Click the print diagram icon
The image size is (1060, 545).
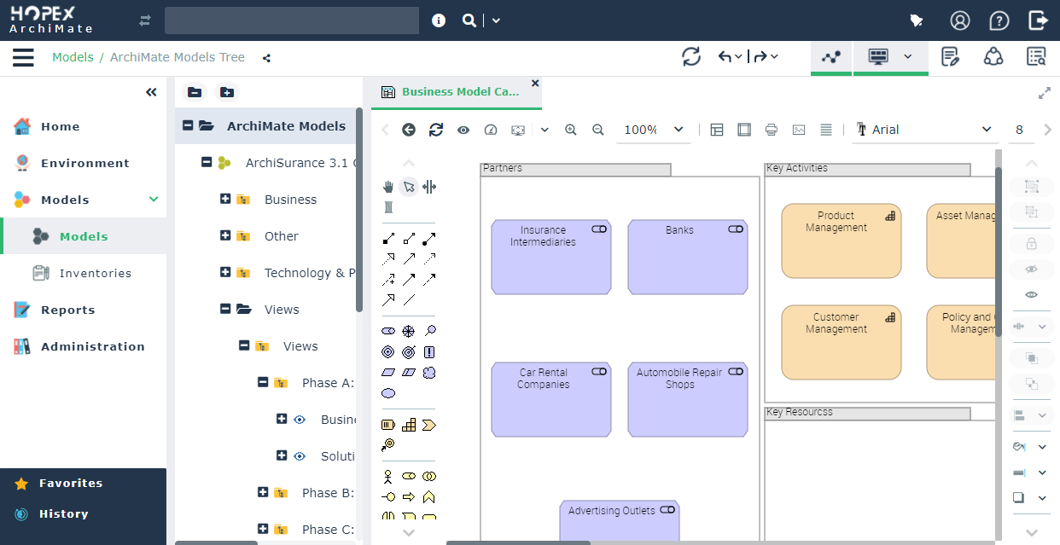772,130
